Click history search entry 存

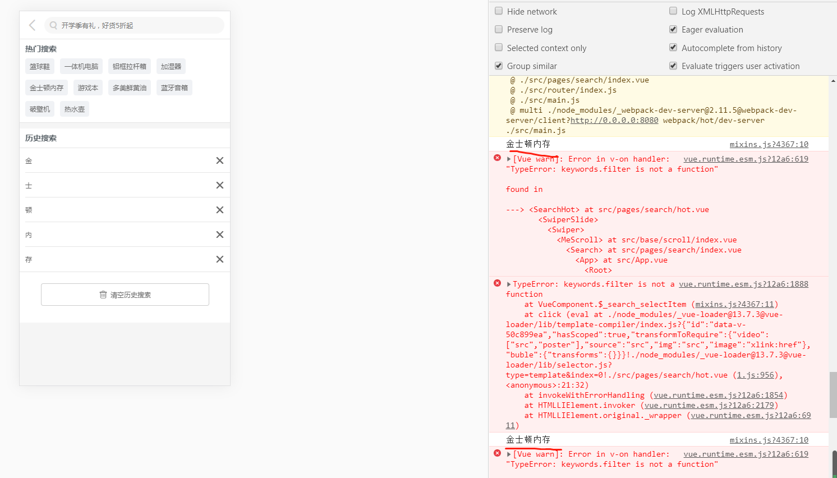click(29, 259)
